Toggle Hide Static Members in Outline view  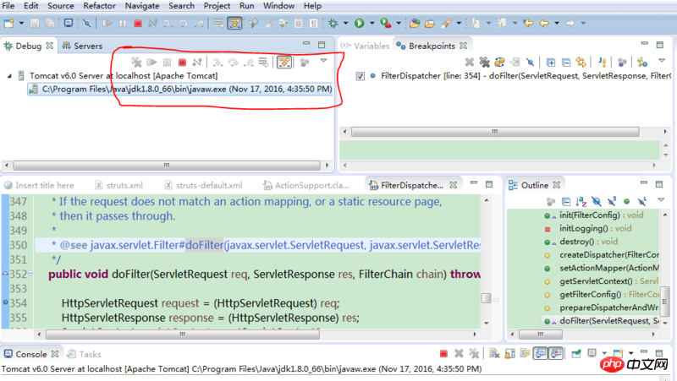(611, 201)
